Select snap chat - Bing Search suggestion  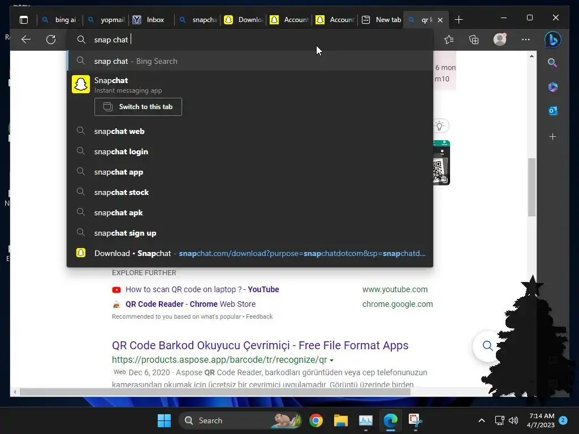point(250,61)
